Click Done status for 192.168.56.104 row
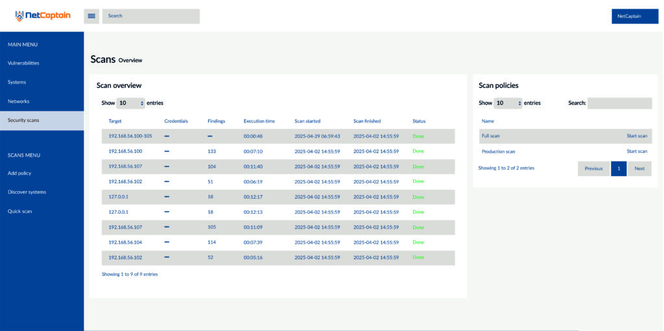664x331 pixels. [x=418, y=242]
